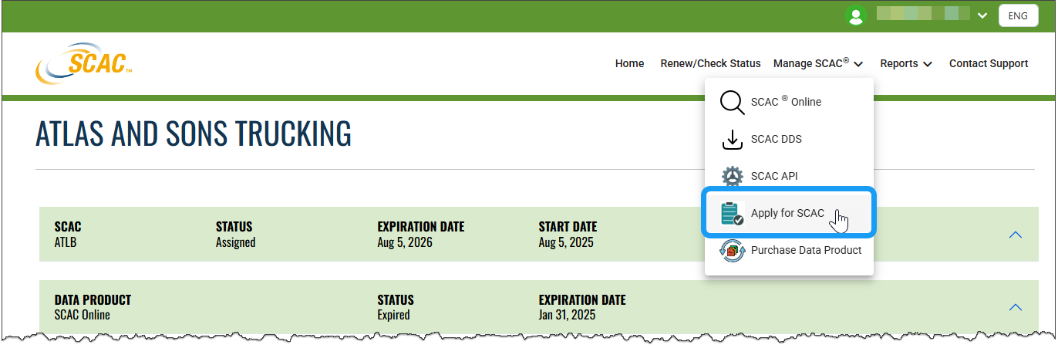The width and height of the screenshot is (1058, 348).
Task: Select the Expired status text
Action: click(x=393, y=315)
